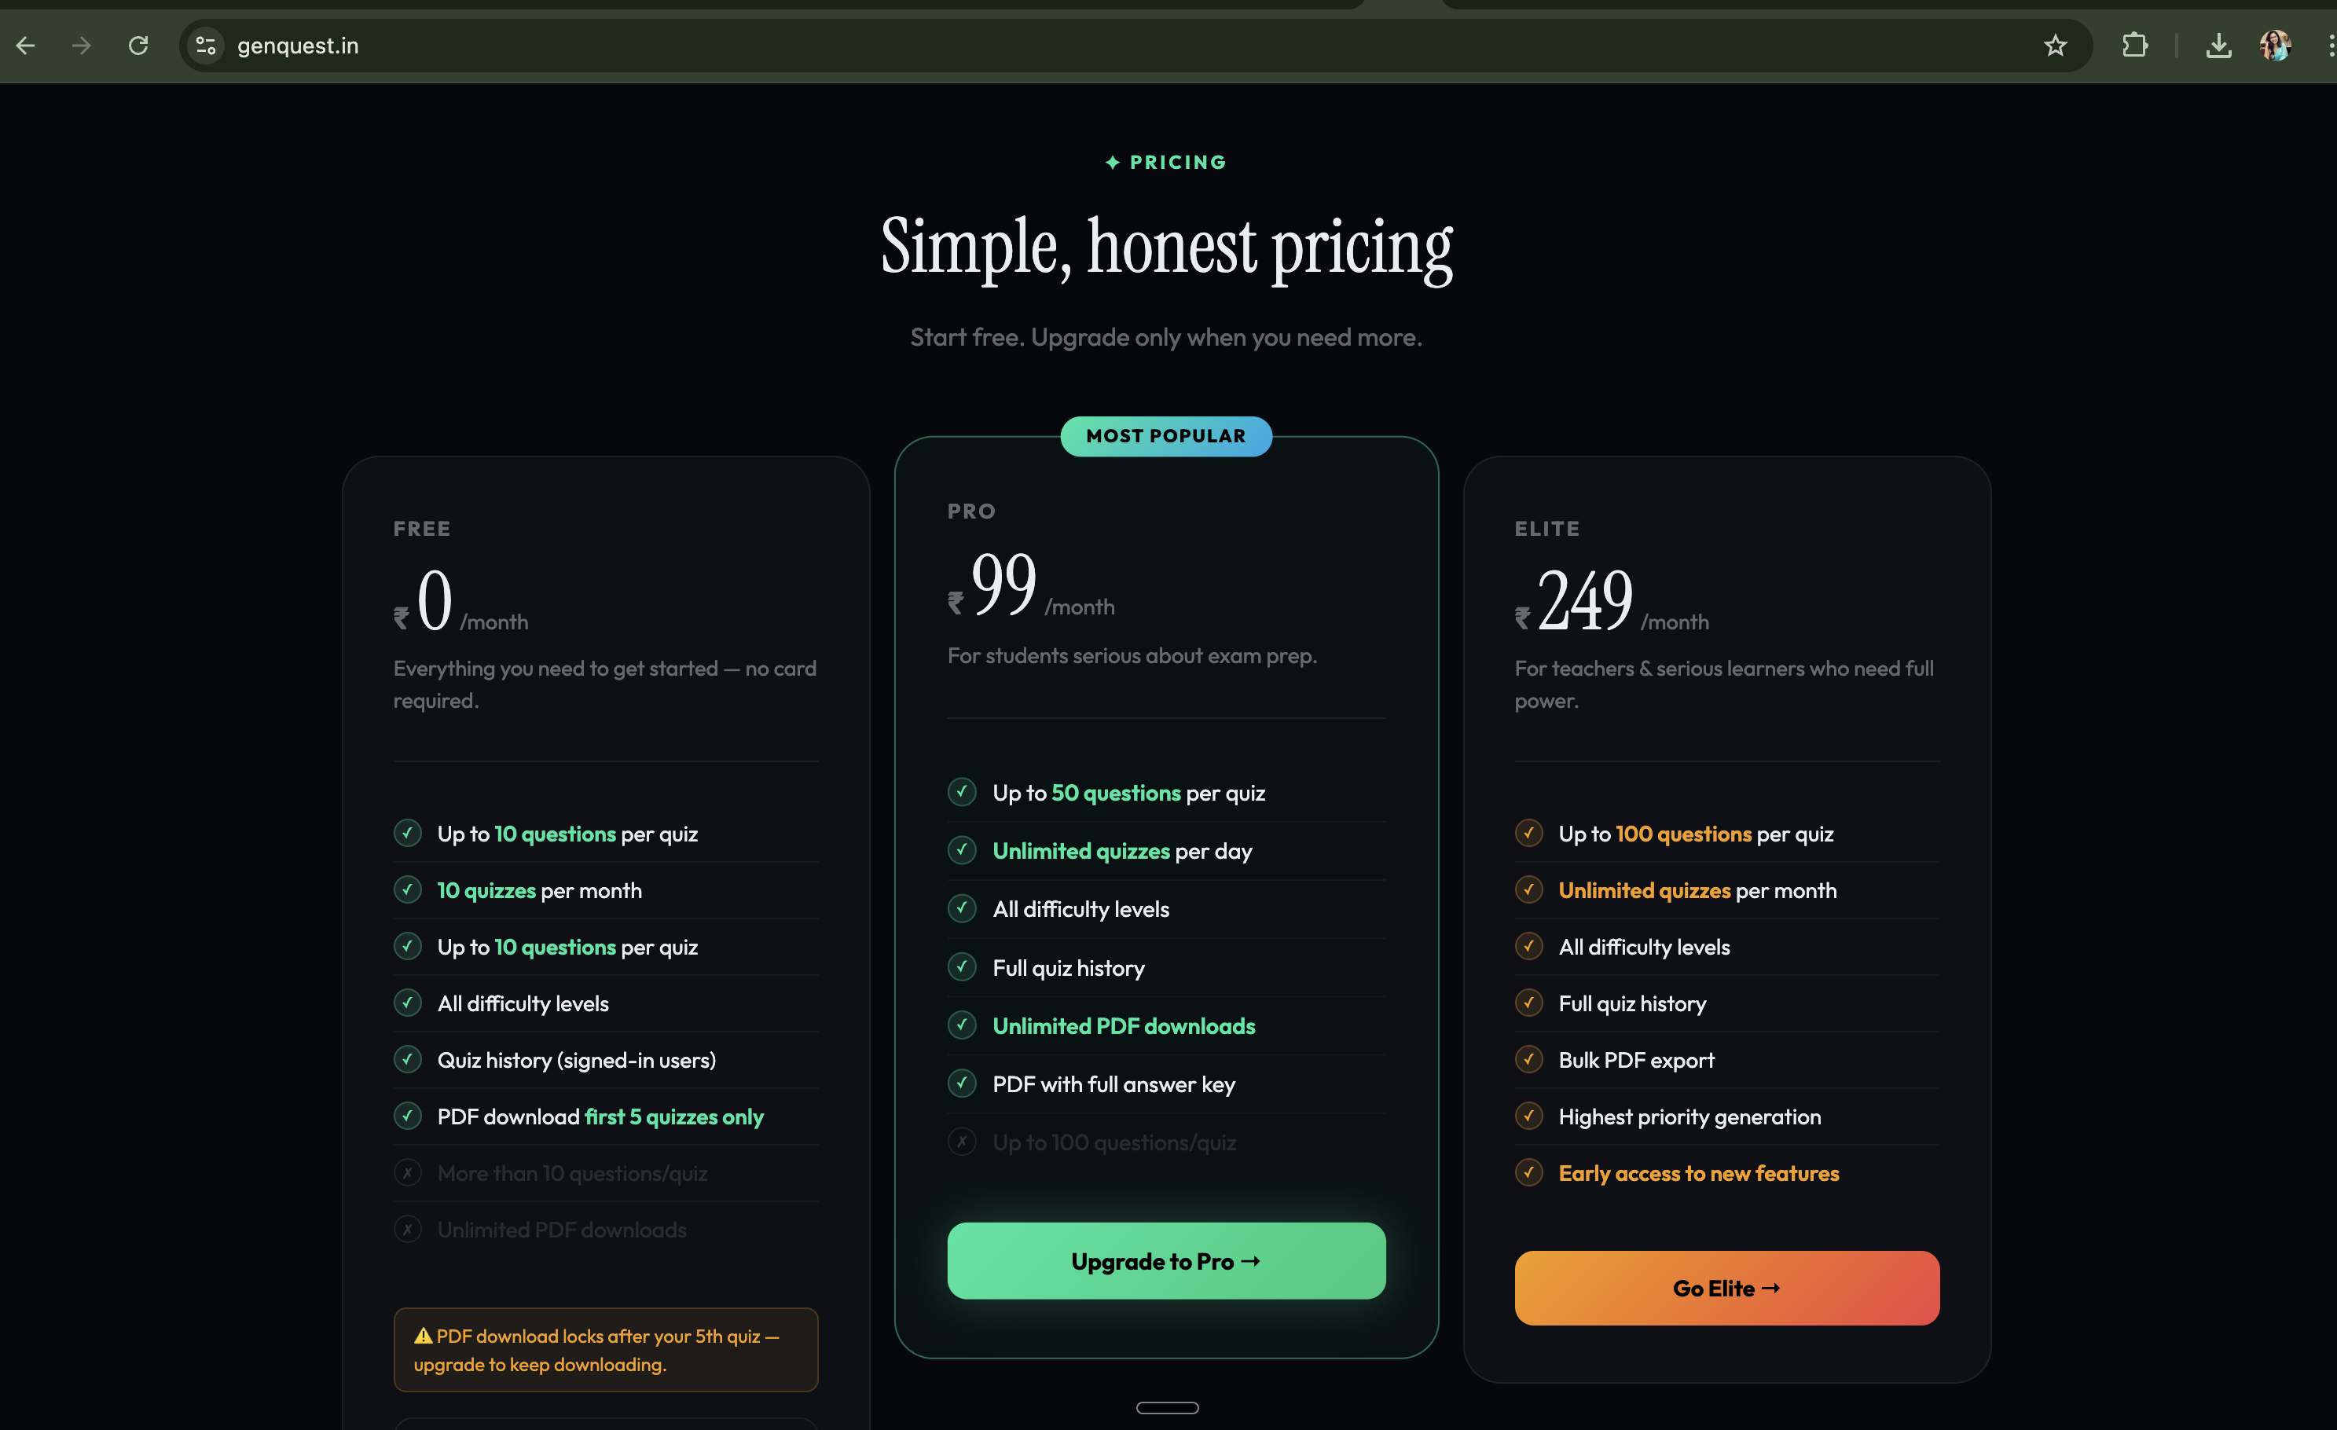The height and width of the screenshot is (1430, 2337).
Task: Click the sparkle icon beside PRICING
Action: point(1112,161)
